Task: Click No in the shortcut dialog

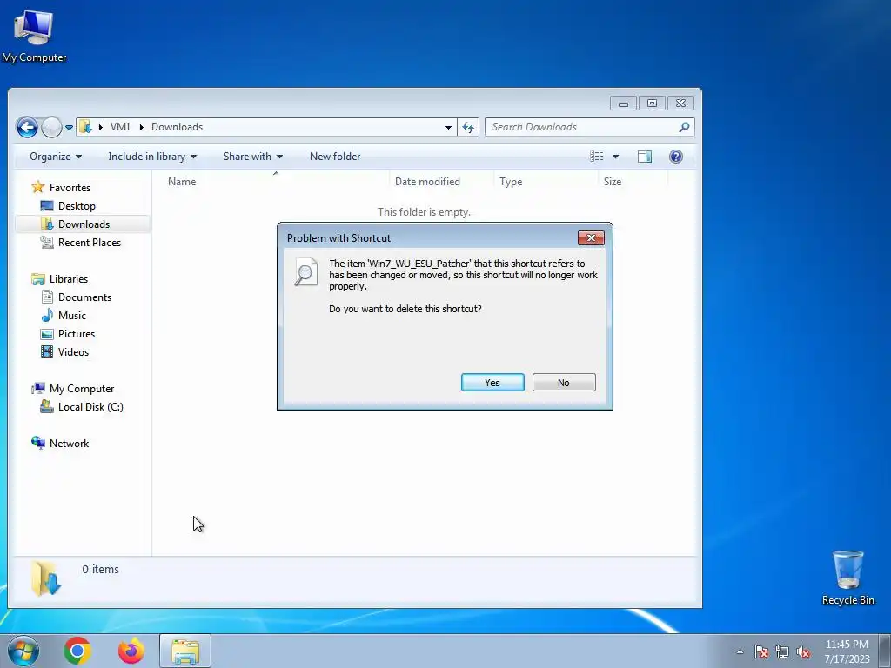Action: point(563,383)
